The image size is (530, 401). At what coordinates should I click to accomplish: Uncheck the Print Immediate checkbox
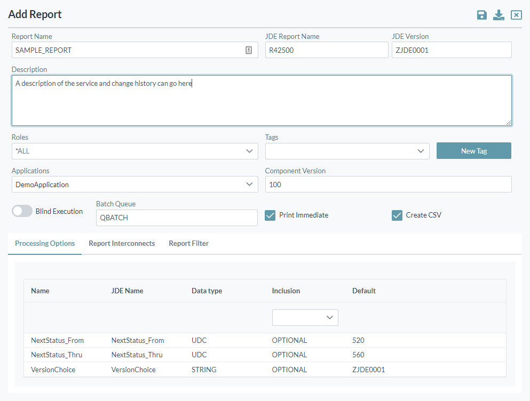[270, 215]
